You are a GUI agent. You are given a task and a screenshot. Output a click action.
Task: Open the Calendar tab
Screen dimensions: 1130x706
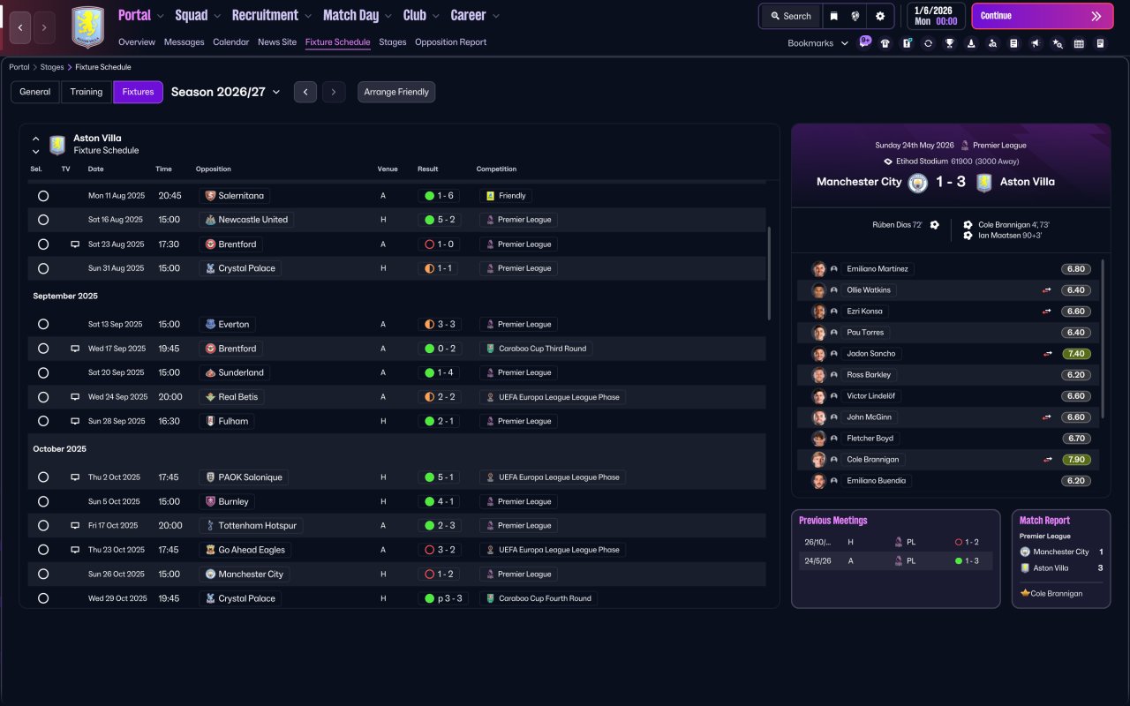(231, 42)
